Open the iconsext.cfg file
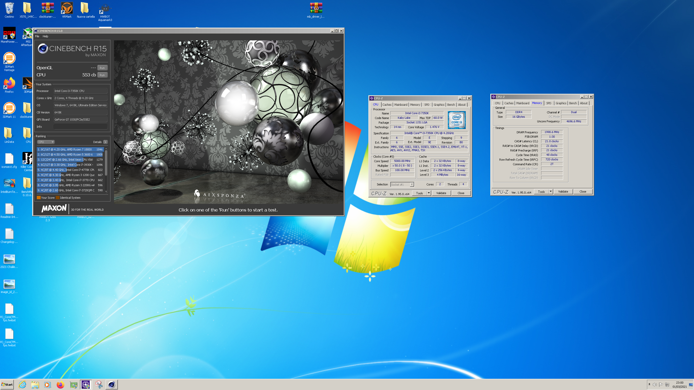This screenshot has width=694, height=390. (9, 160)
